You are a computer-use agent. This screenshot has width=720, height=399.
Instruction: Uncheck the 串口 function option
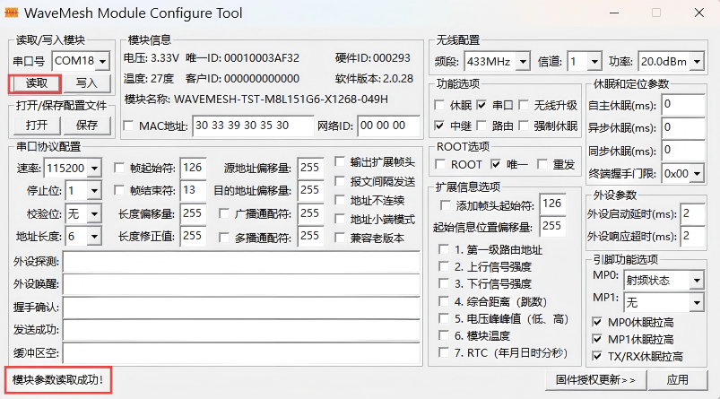[x=481, y=106]
